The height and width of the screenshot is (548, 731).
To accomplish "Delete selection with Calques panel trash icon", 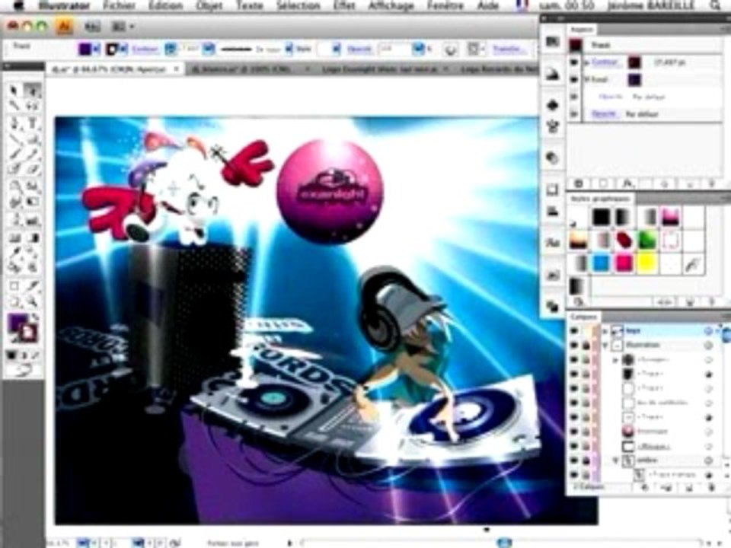I will click(712, 488).
